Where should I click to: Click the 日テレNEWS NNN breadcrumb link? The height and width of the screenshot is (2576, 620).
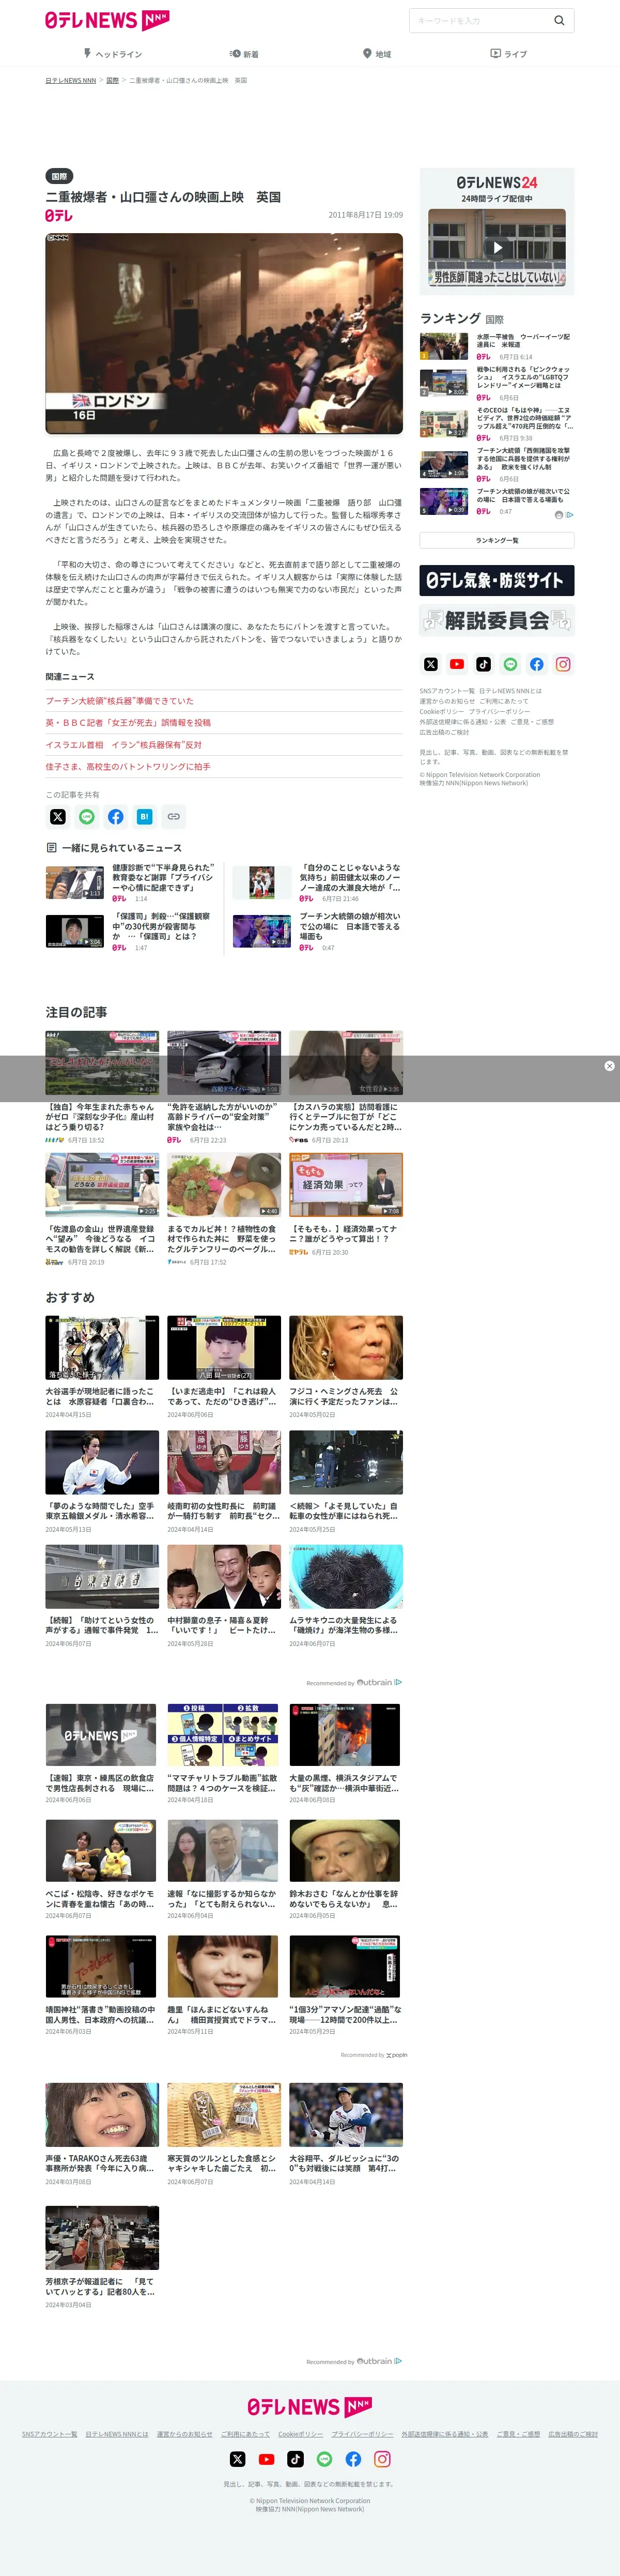click(x=70, y=80)
